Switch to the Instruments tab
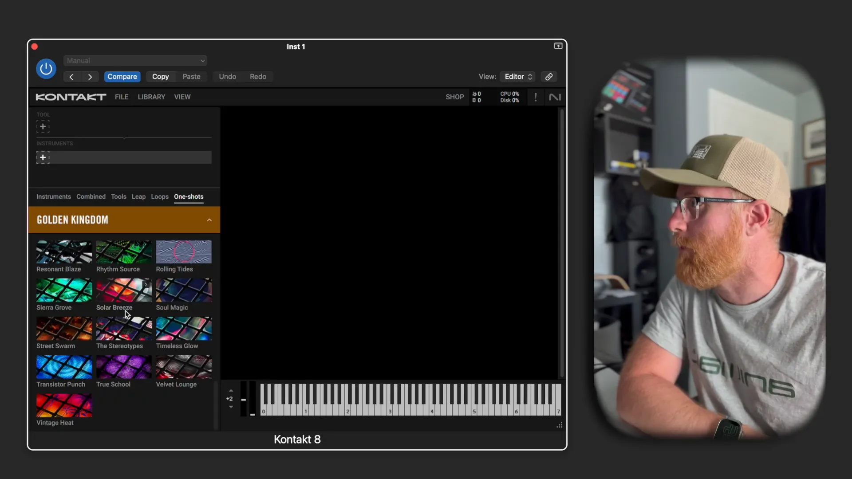This screenshot has width=852, height=479. click(54, 196)
